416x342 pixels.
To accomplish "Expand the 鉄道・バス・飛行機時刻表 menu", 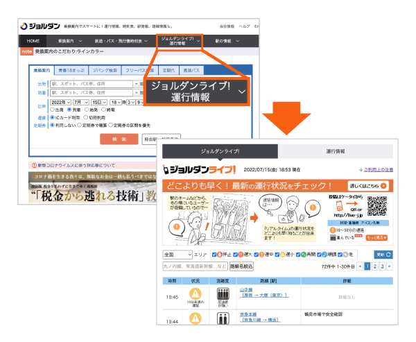I will pos(121,41).
